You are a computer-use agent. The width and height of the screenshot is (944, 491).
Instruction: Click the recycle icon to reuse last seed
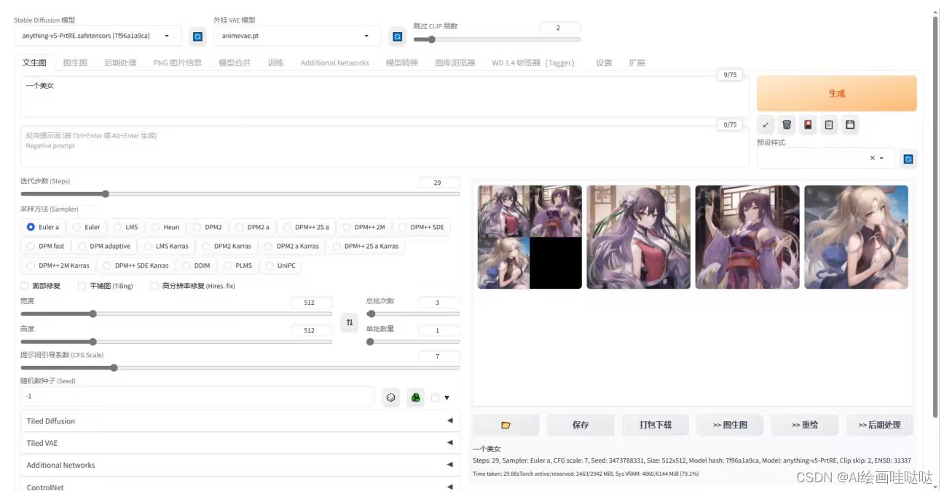pyautogui.click(x=414, y=396)
